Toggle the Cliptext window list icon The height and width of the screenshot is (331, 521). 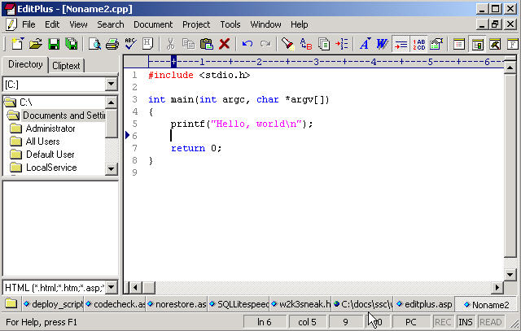coord(459,43)
